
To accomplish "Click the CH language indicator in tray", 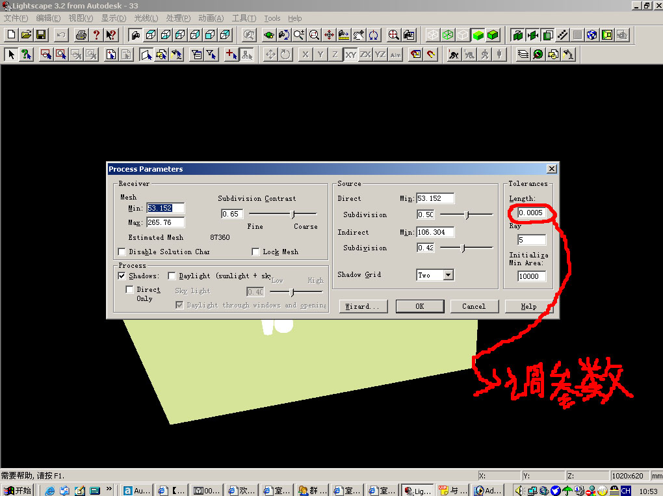I will click(626, 491).
